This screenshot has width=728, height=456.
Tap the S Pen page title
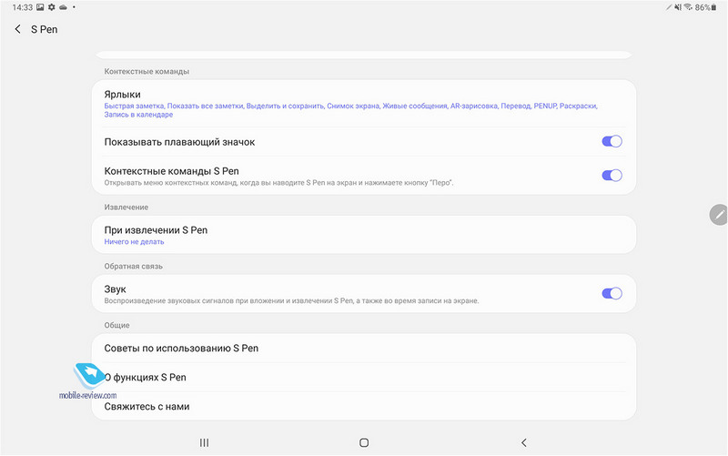pyautogui.click(x=45, y=30)
